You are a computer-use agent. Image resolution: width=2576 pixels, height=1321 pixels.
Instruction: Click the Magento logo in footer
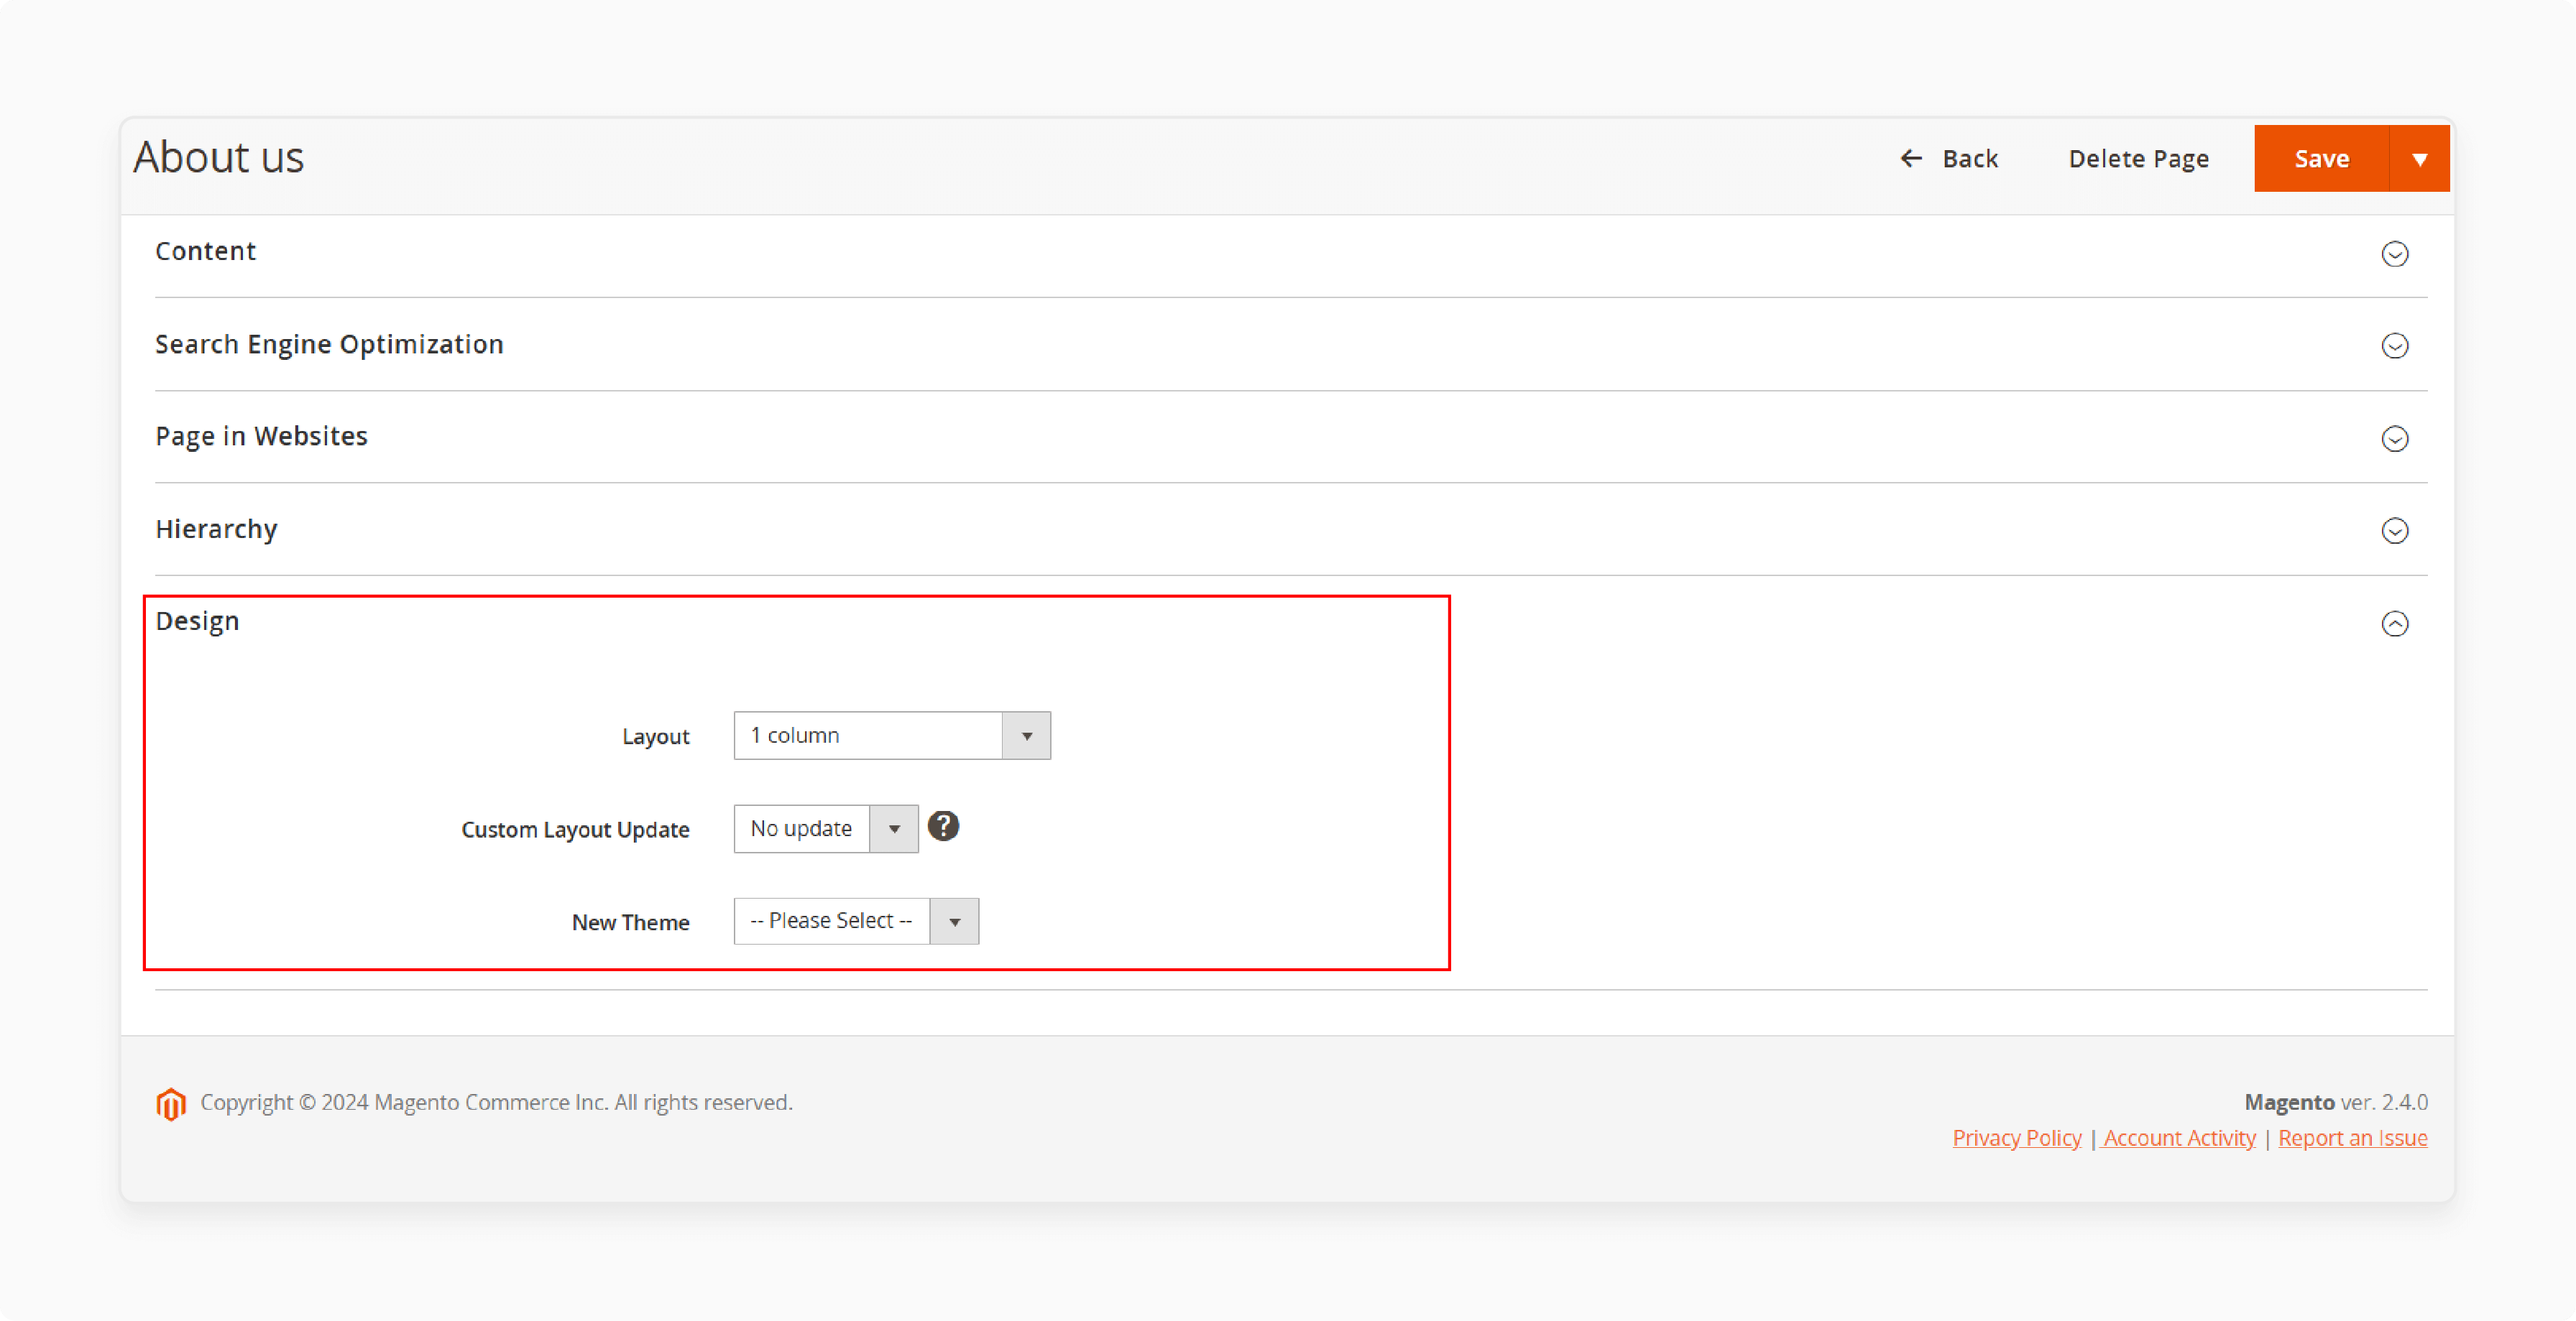pos(171,1104)
